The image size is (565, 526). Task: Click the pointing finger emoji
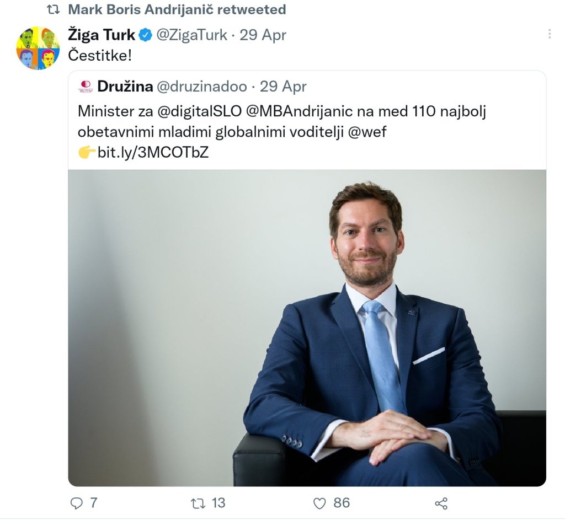[x=87, y=152]
